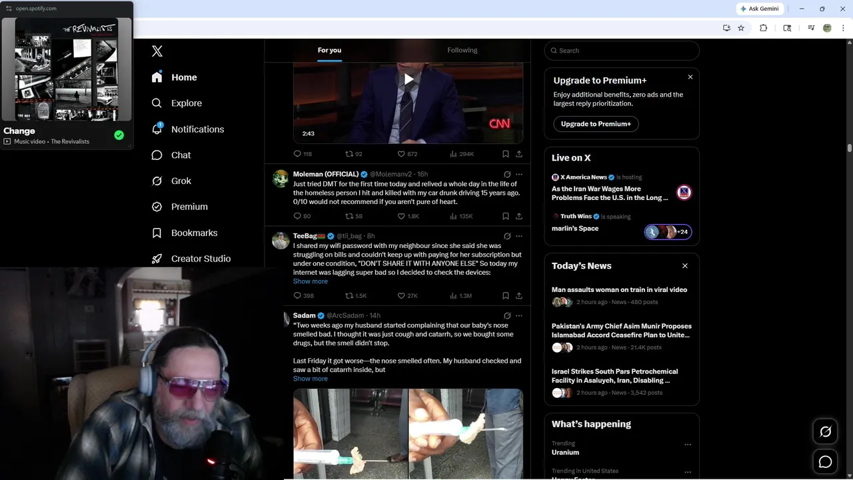This screenshot has width=853, height=480.
Task: Bookmark this page with star icon
Action: pos(741,28)
